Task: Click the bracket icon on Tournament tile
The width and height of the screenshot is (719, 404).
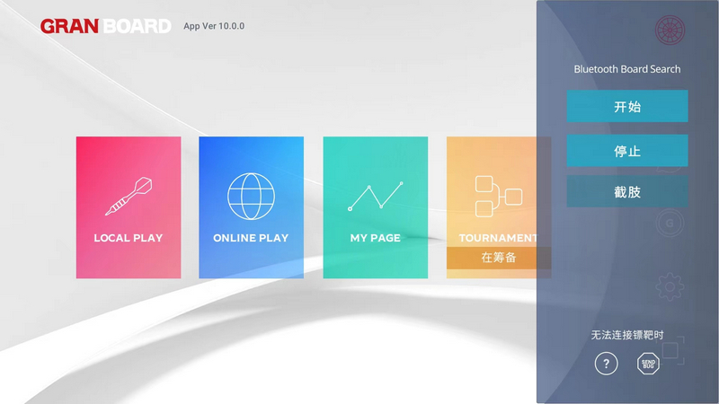Action: click(x=498, y=197)
